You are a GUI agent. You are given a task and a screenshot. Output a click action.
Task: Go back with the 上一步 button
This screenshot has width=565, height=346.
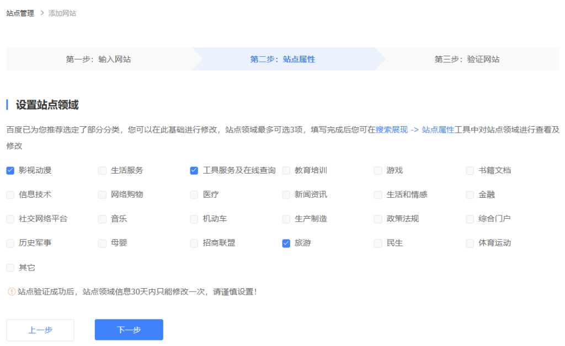(x=40, y=329)
